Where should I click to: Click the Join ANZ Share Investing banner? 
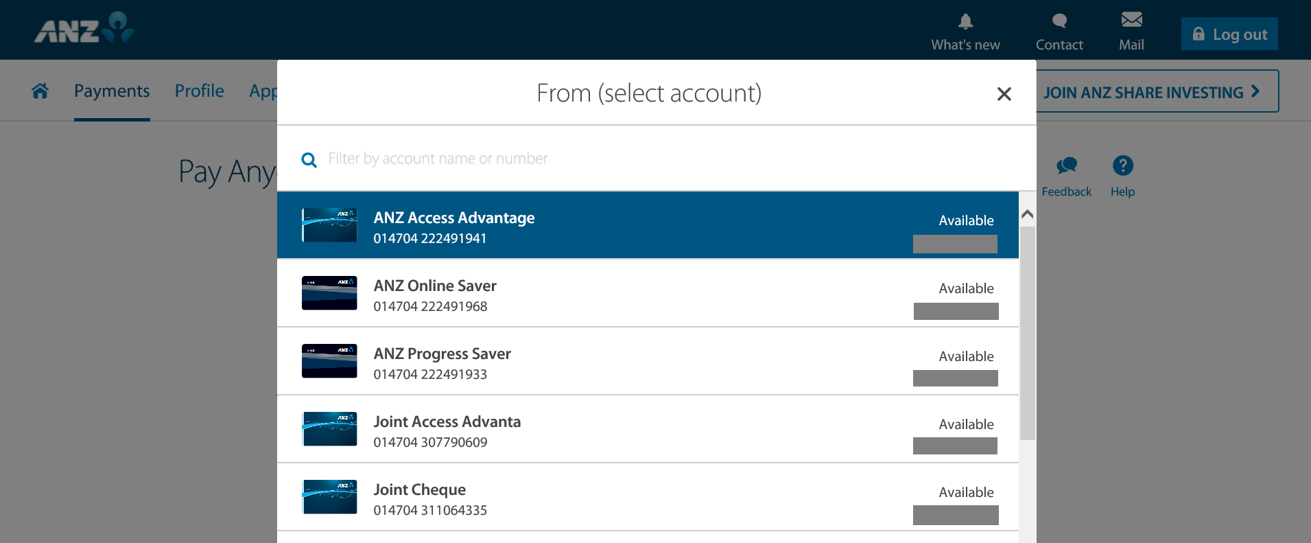1157,91
